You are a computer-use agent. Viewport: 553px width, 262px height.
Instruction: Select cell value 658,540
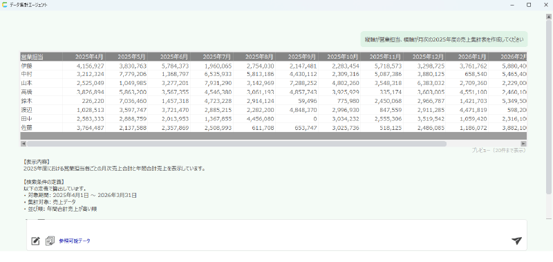(x=476, y=75)
